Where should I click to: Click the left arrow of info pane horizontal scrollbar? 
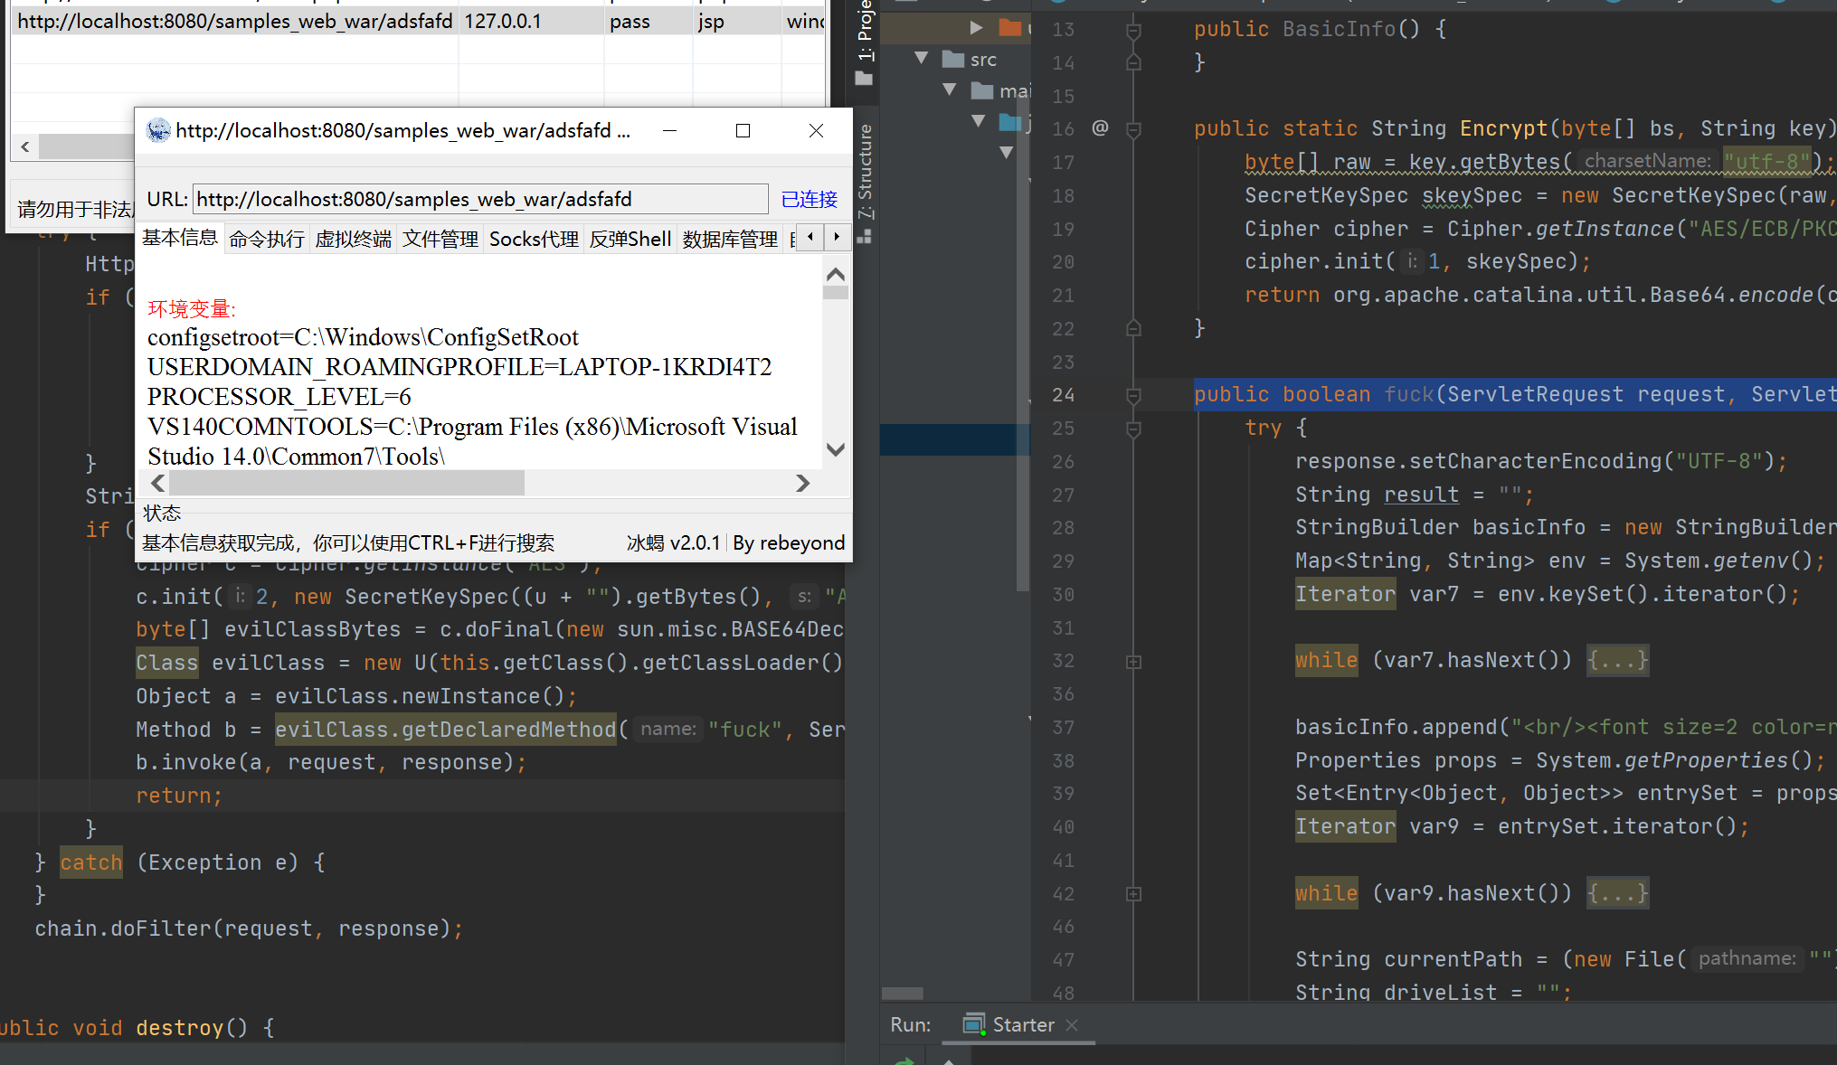point(157,484)
